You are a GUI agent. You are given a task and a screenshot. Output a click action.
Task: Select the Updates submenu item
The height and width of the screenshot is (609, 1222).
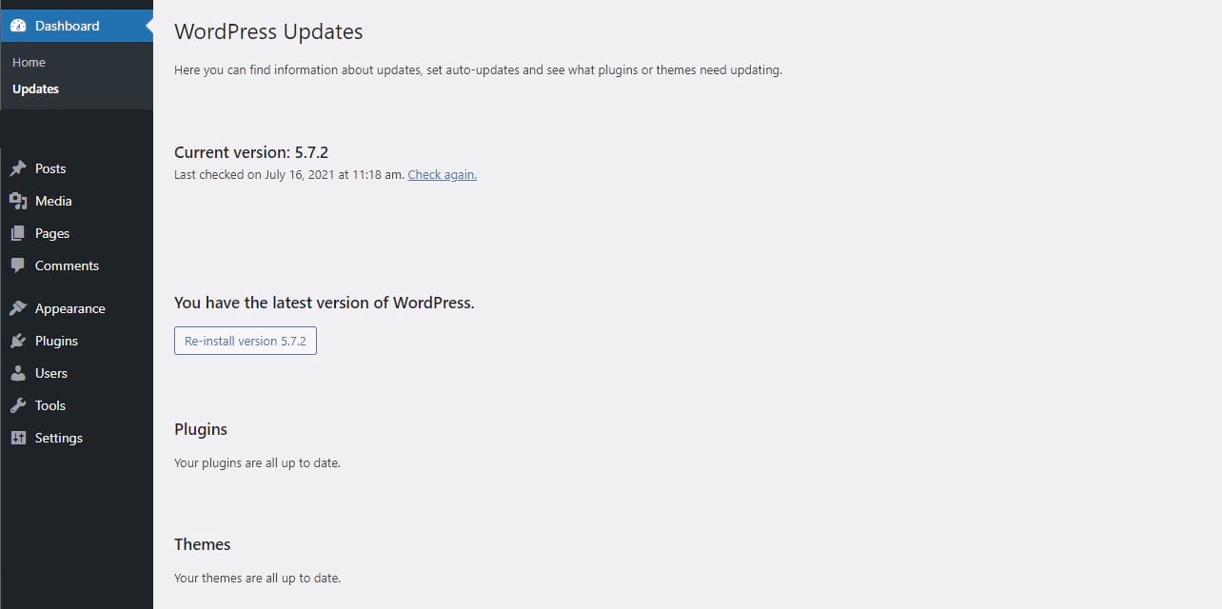pos(35,88)
